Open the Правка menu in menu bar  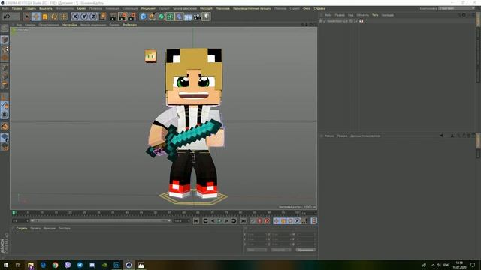point(17,8)
